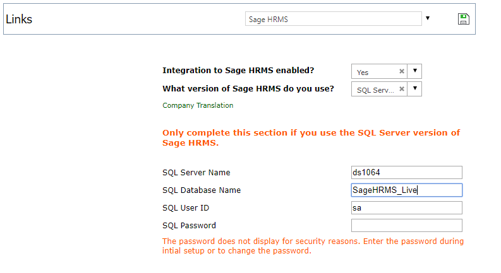Click the Links page heading
This screenshot has height=273, width=501.
point(19,19)
